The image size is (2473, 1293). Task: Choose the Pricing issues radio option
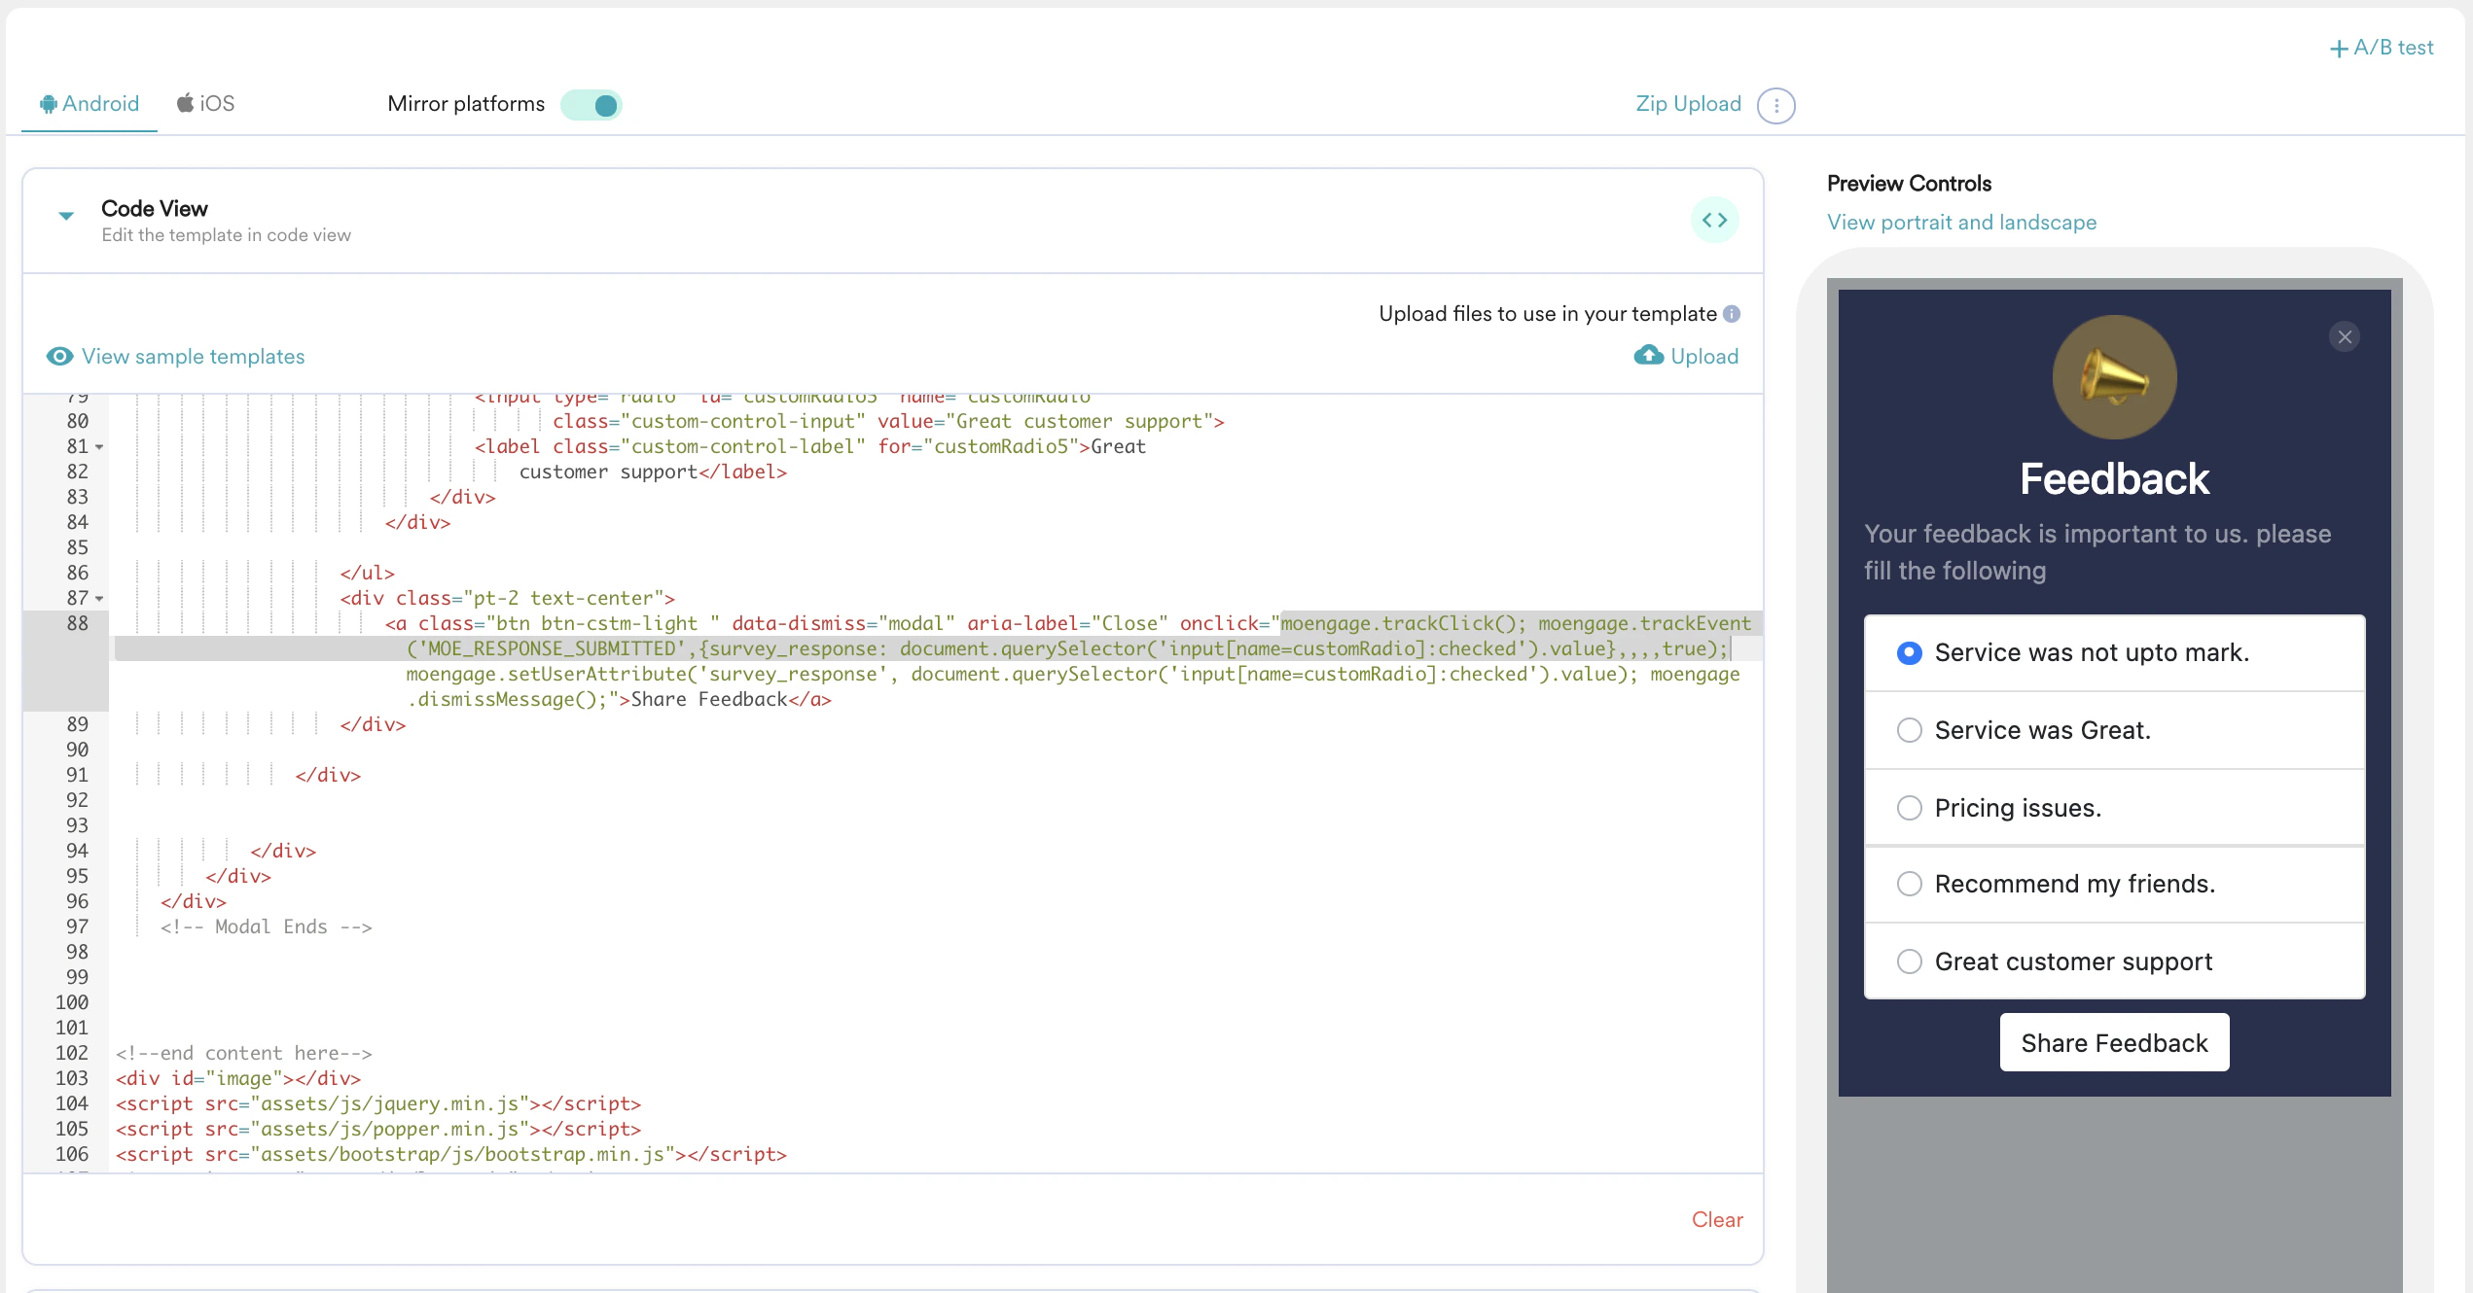click(x=1910, y=807)
